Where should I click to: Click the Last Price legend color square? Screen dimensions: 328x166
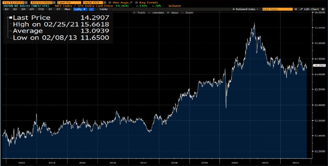[11, 17]
